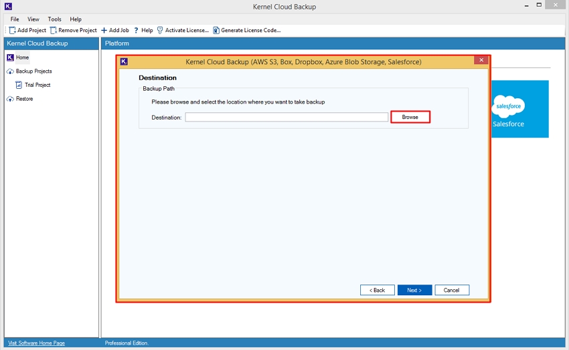Click Generate License Code toolbar label
This screenshot has width=569, height=350.
[x=251, y=31]
